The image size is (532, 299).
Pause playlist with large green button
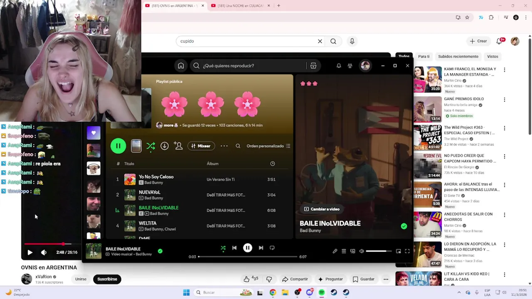coord(118,146)
